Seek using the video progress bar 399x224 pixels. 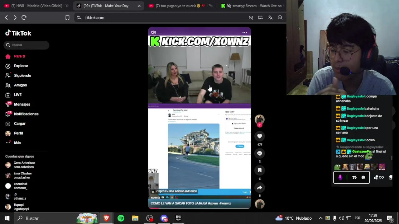click(199, 208)
